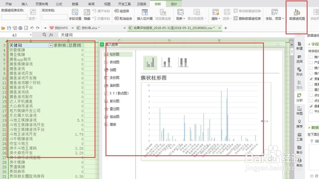Click 移动数据透视表 (Move PivotTable)
The height and width of the screenshot is (179, 319).
tap(247, 11)
